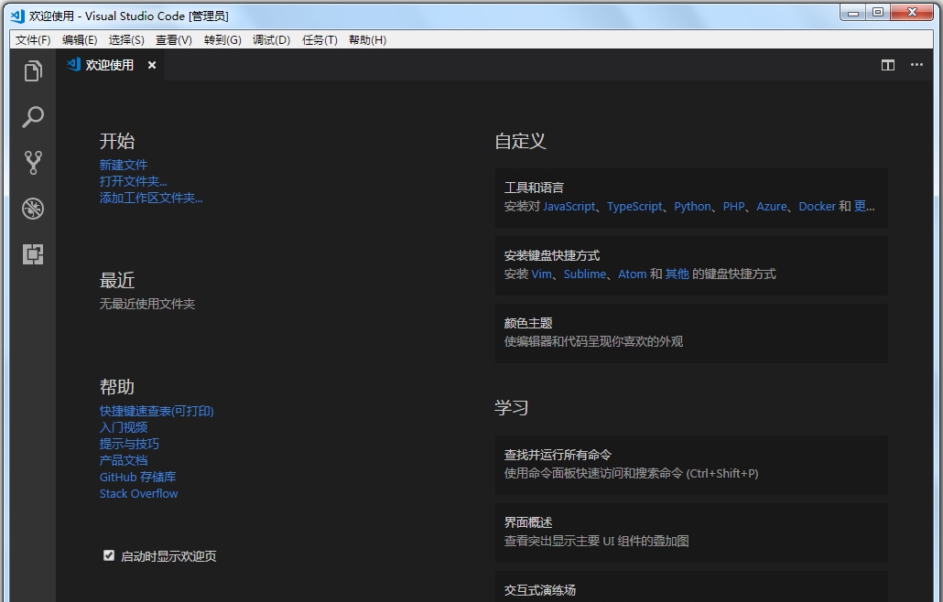Open the Search view in the activity bar

(33, 116)
